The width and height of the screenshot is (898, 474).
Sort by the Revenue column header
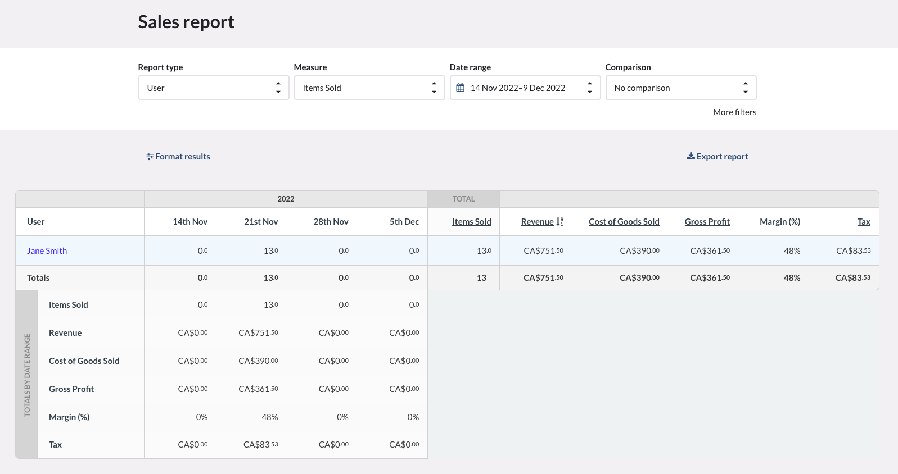tap(537, 222)
